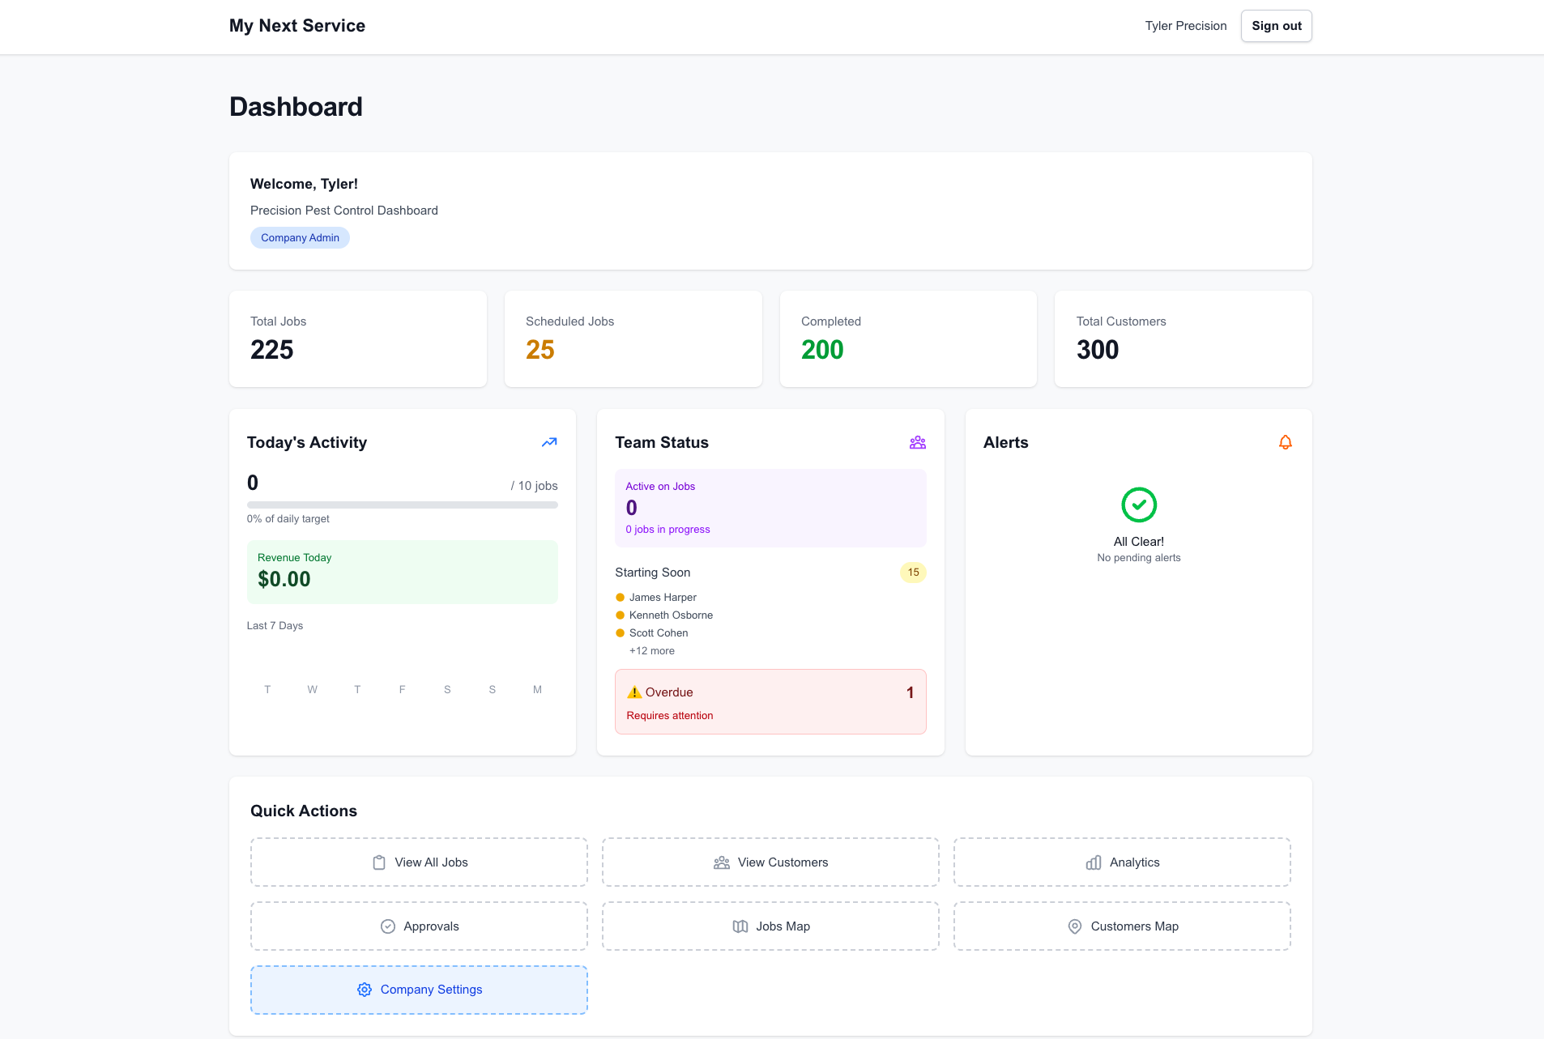1544x1039 pixels.
Task: Click the team members icon in Team Status
Action: click(x=917, y=442)
